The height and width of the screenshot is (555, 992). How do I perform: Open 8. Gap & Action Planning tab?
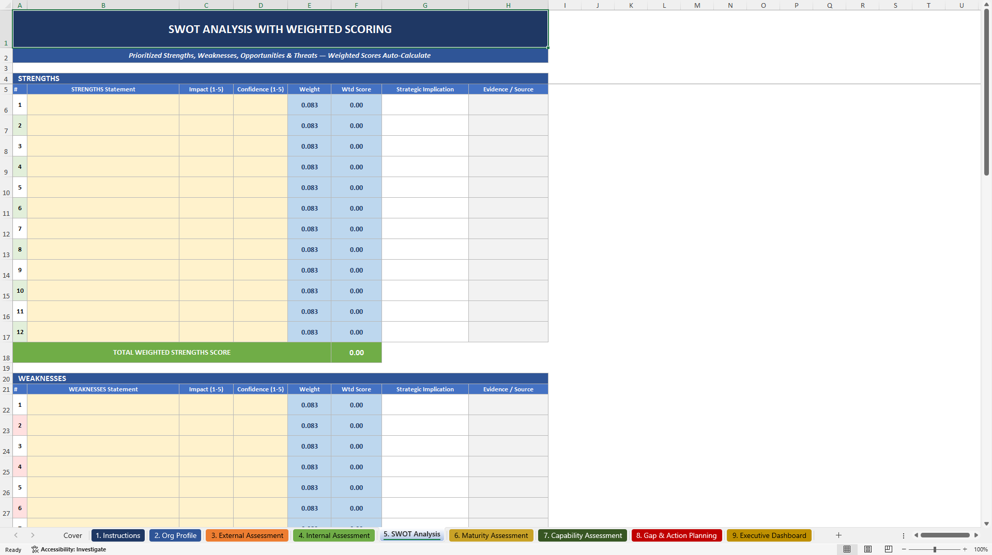point(677,535)
